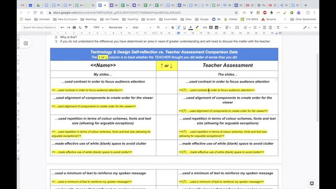Open the editing mode pencil dropdown
Viewport: 336px width, 189px height.
306,27
